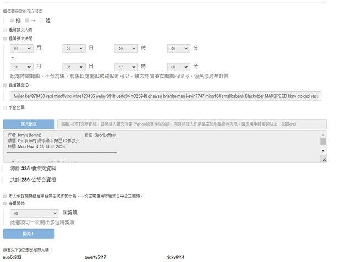Open the end day dropdown showing 05
The width and height of the screenshot is (352, 262).
tap(74, 64)
